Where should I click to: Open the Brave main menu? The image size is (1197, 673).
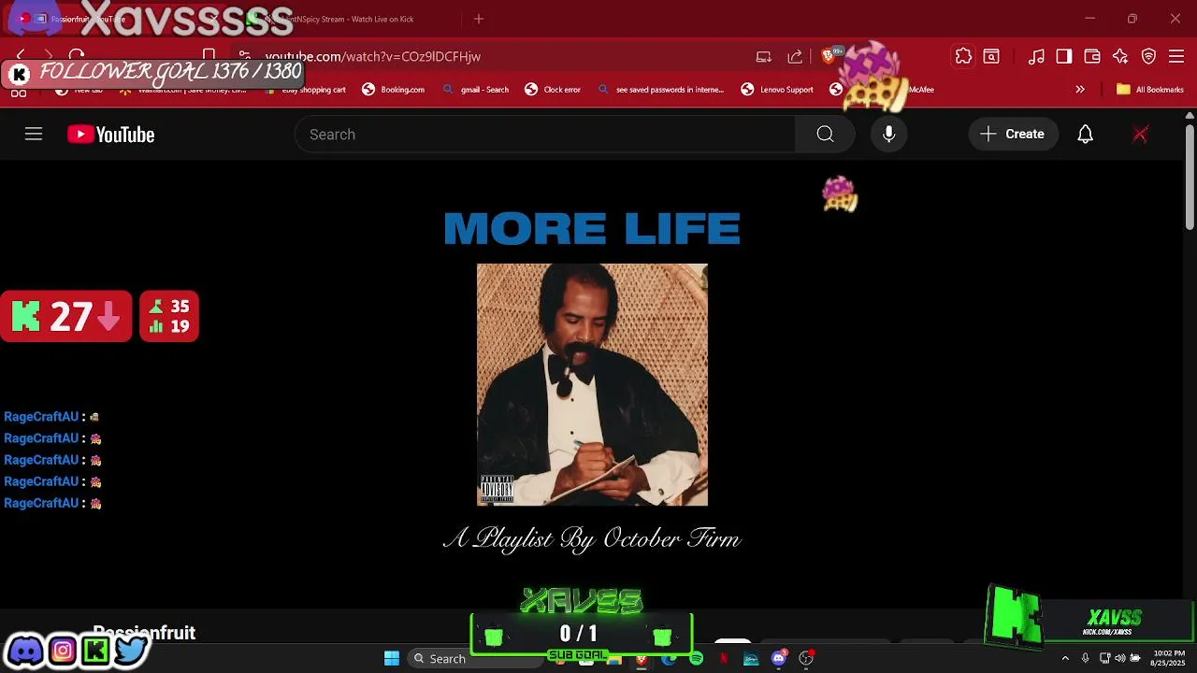1176,56
